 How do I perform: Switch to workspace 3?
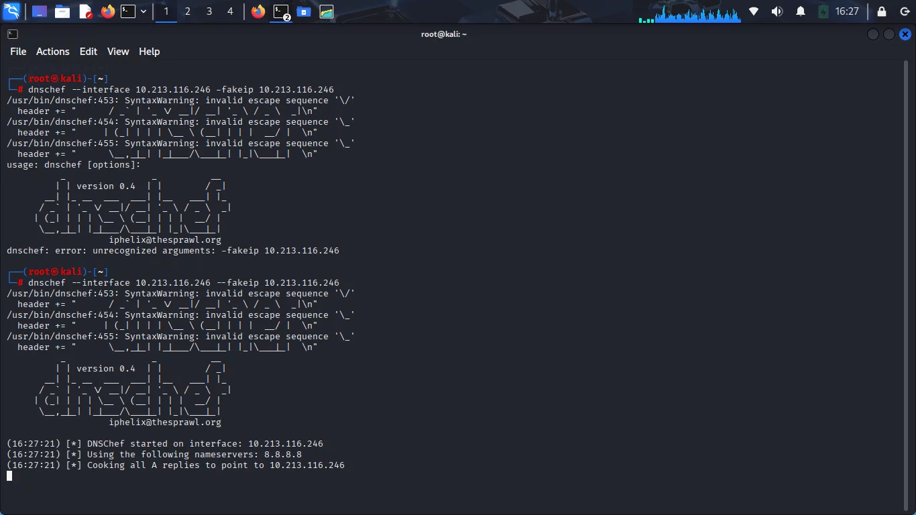[x=209, y=11]
